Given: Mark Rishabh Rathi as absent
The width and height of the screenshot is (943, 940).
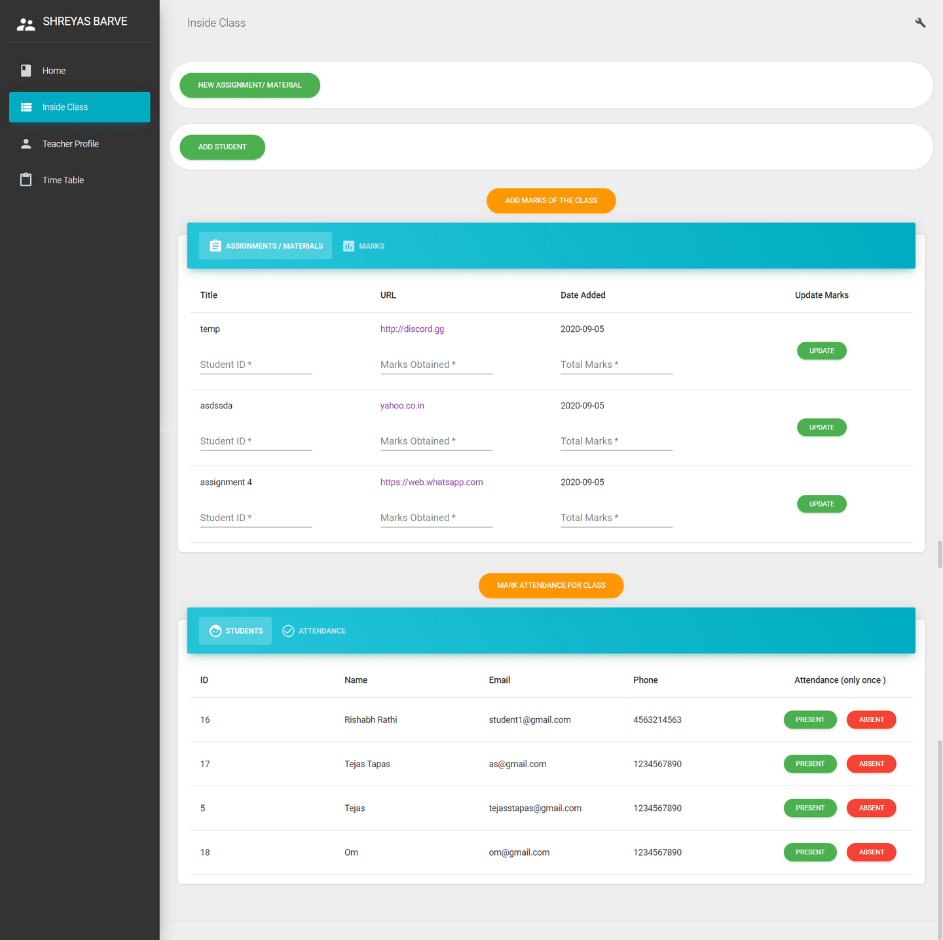Looking at the screenshot, I should pyautogui.click(x=872, y=720).
